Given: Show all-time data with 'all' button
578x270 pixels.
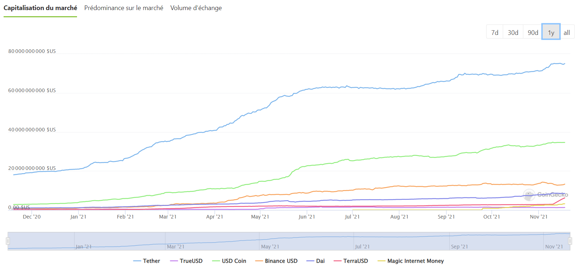Looking at the screenshot, I should (566, 32).
